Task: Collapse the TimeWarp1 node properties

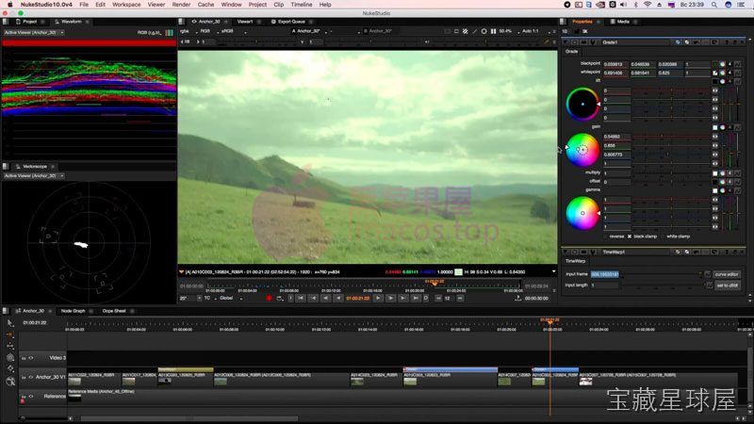Action: point(565,252)
